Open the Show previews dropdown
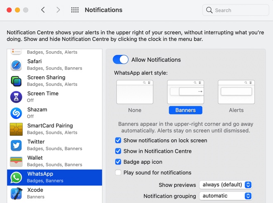The image size is (273, 203). [x=226, y=184]
